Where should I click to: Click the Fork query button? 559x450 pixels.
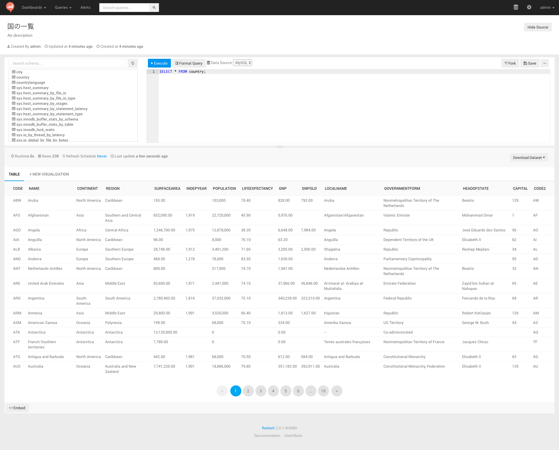coord(510,63)
